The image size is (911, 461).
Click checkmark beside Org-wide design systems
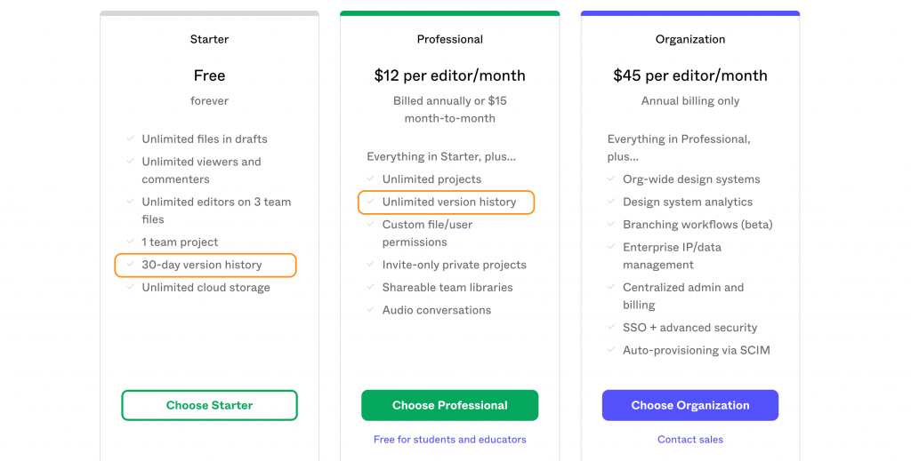tap(611, 179)
